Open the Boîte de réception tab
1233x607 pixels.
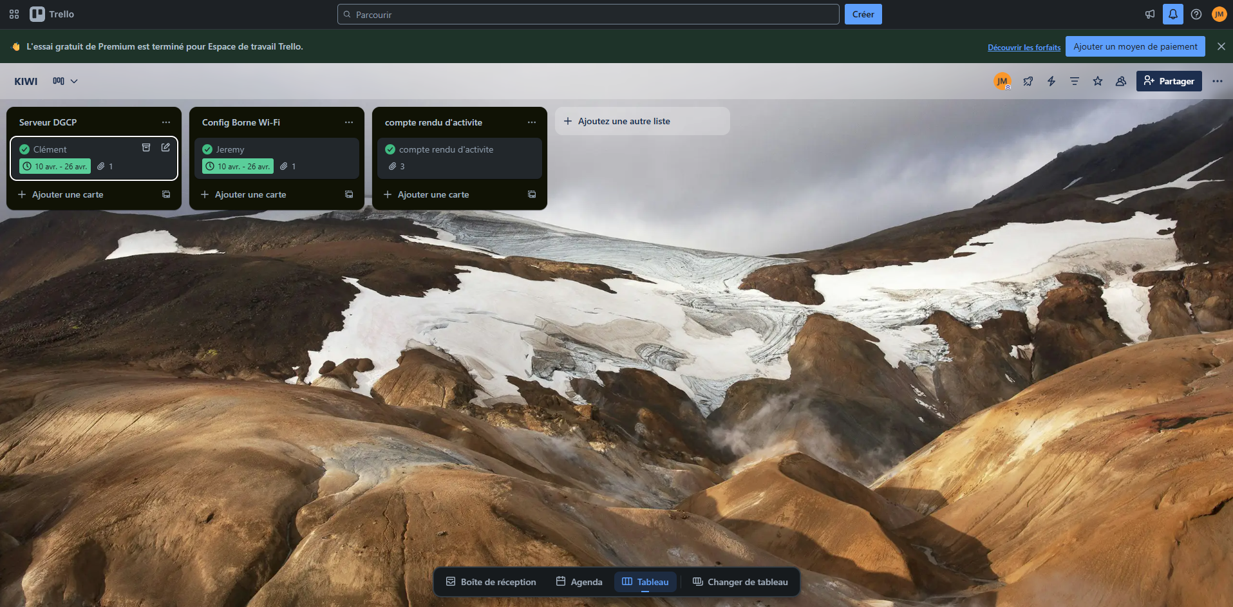[491, 582]
